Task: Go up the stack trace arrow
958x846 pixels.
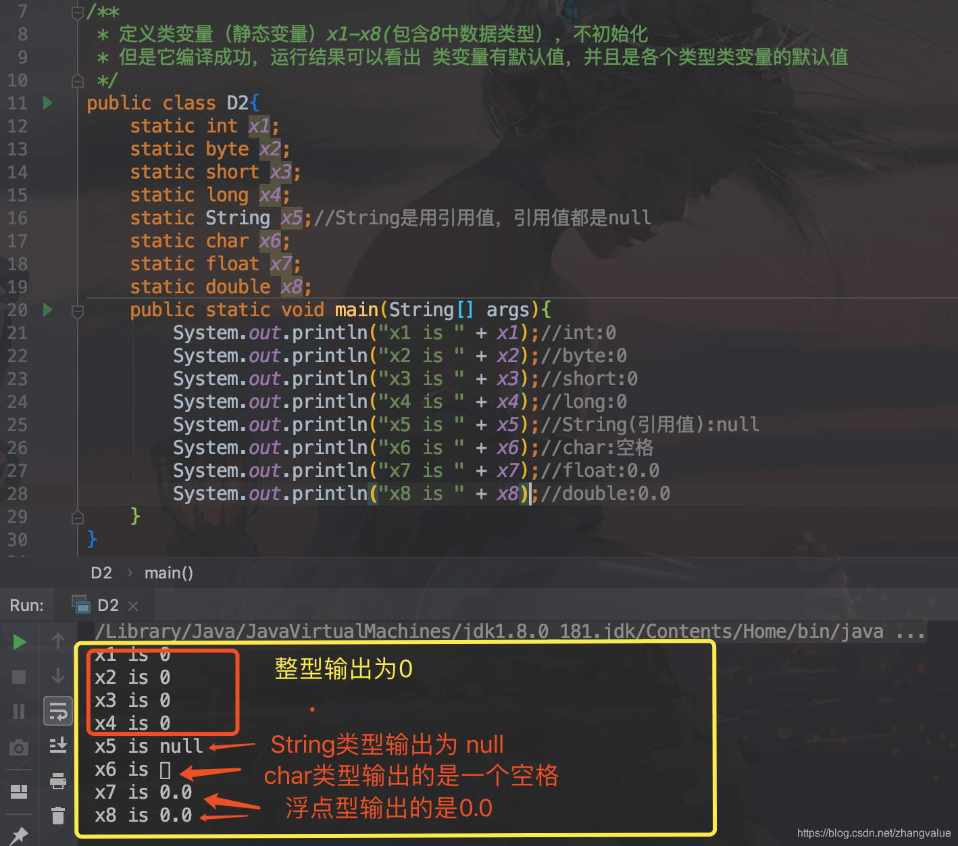Action: tap(58, 640)
